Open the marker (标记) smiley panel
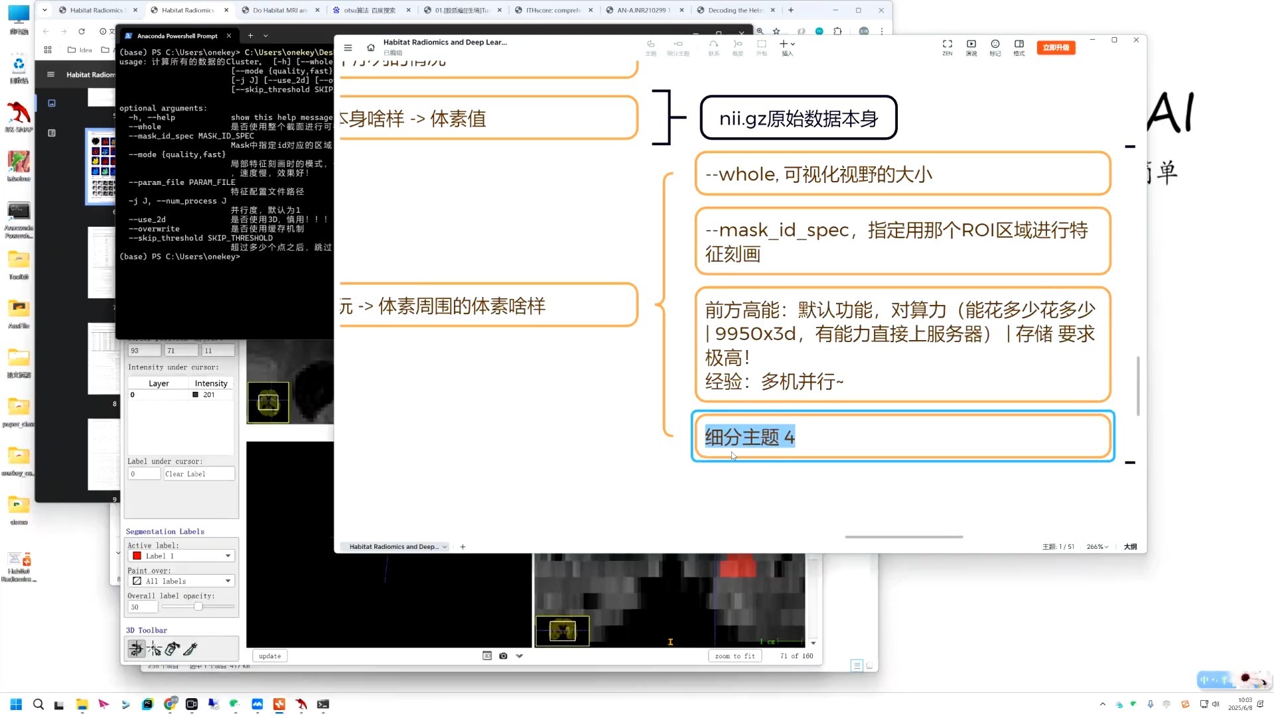This screenshot has width=1274, height=716. pyautogui.click(x=995, y=48)
